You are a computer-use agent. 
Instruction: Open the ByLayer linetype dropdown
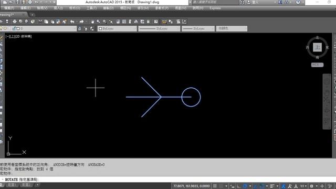tap(159, 28)
